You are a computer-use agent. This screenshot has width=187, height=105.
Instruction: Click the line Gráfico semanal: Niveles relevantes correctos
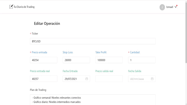57,98
